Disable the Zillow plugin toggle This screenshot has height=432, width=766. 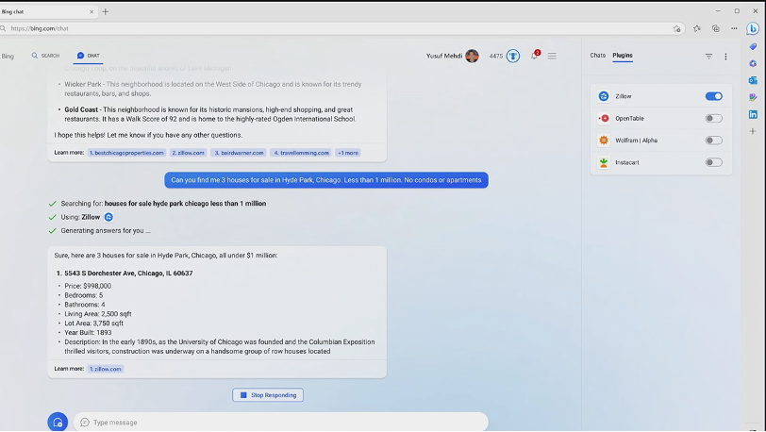tap(713, 96)
